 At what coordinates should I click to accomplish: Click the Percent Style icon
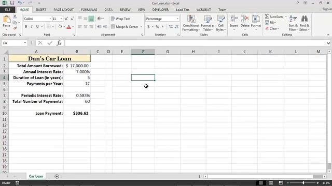pyautogui.click(x=157, y=26)
